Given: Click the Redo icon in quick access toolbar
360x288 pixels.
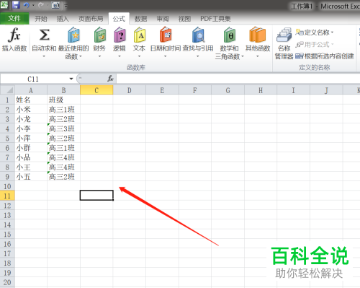Looking at the screenshot, I should (x=40, y=5).
